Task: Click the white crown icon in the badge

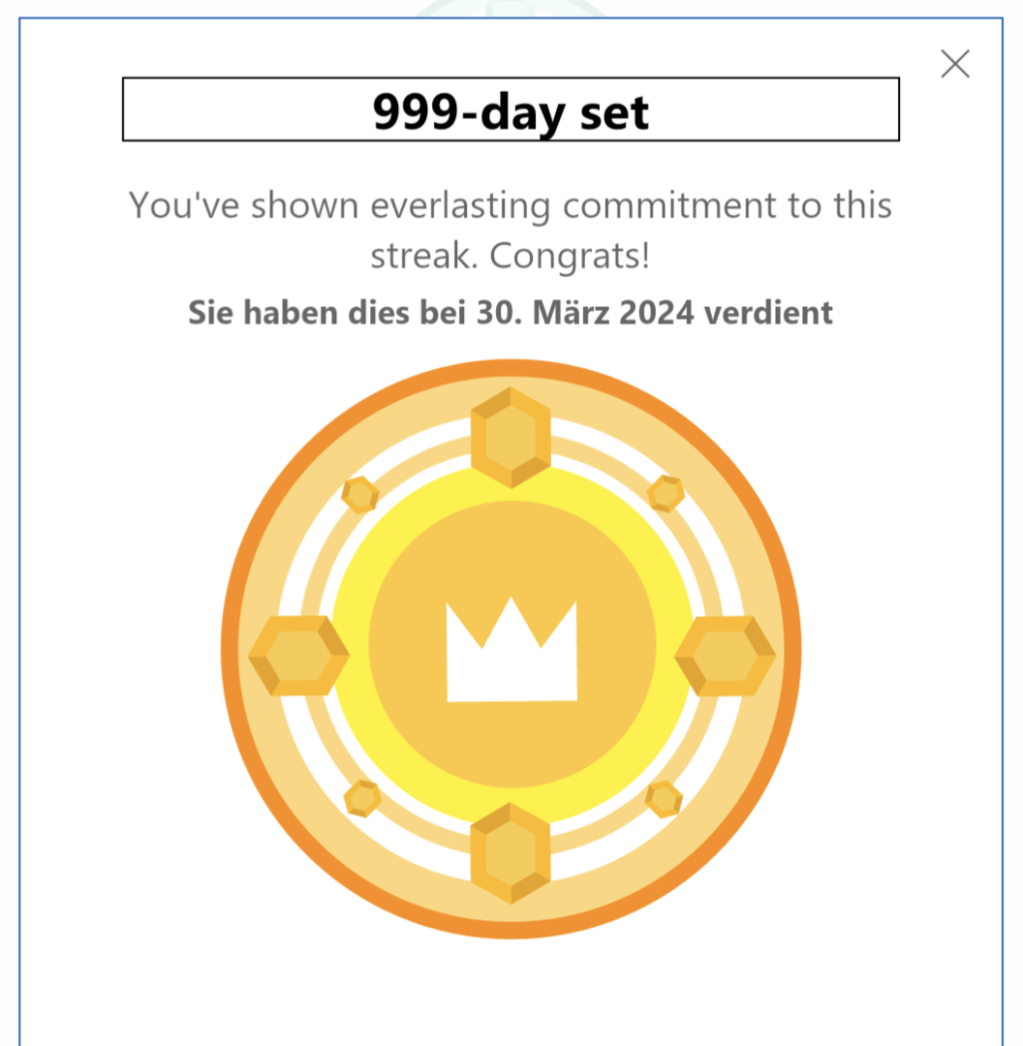Action: click(511, 649)
